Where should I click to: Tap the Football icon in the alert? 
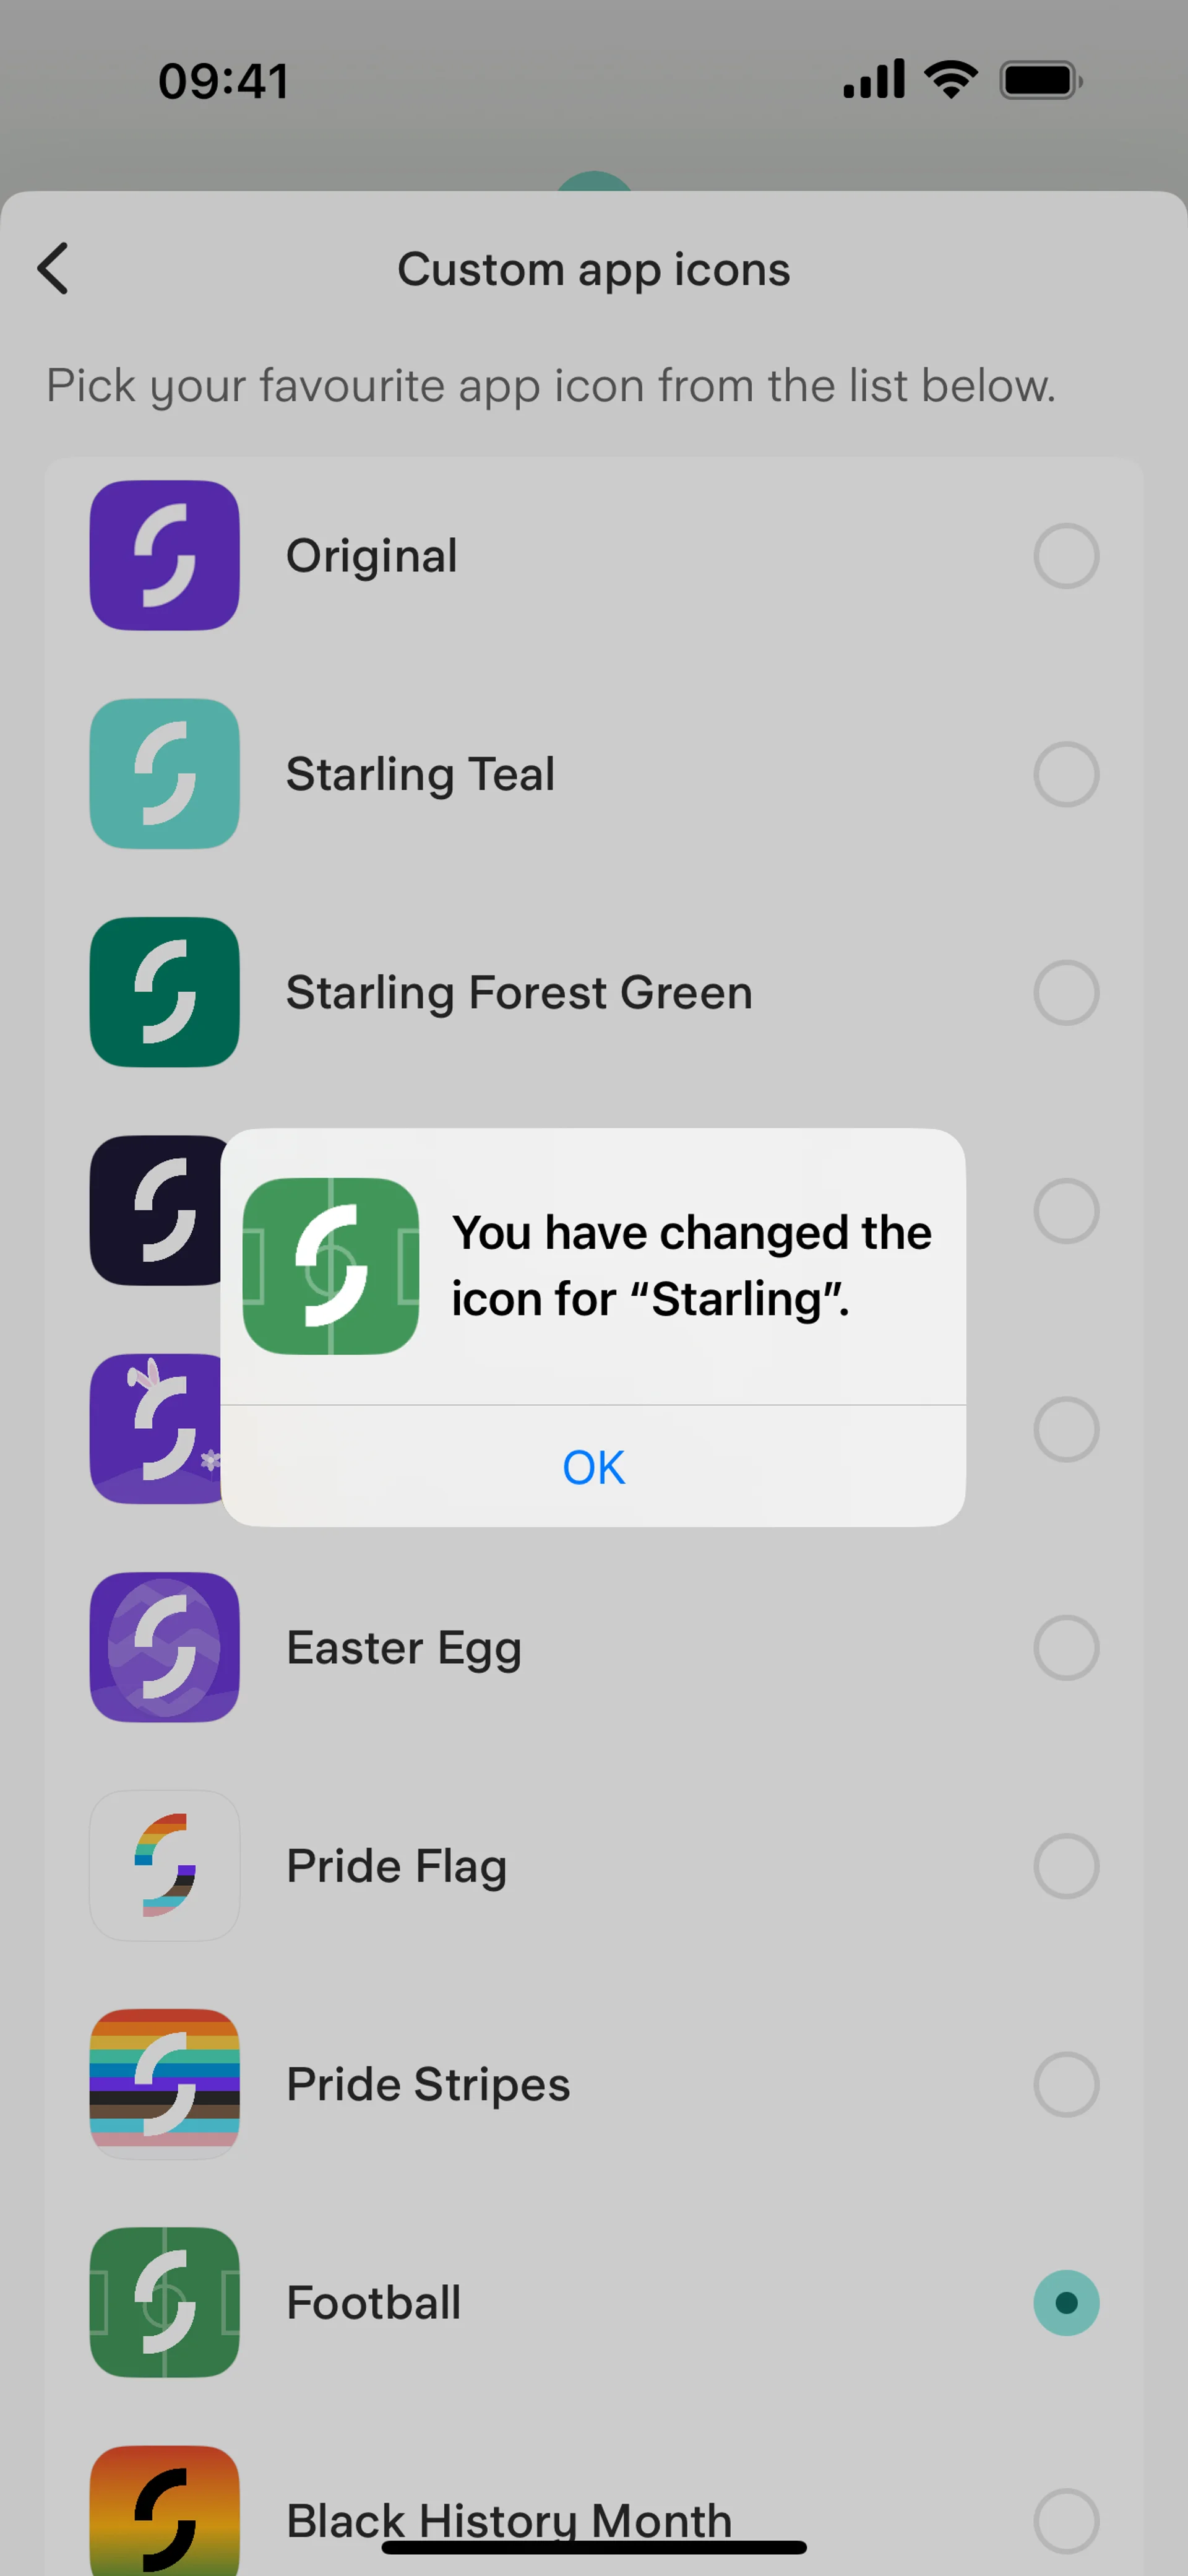[x=330, y=1266]
